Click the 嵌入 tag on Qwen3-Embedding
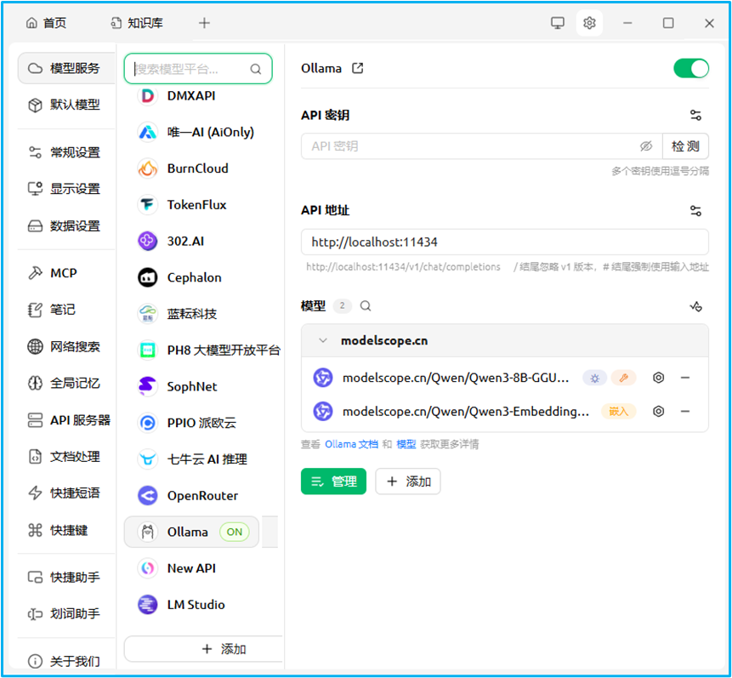The width and height of the screenshot is (732, 678). [619, 411]
